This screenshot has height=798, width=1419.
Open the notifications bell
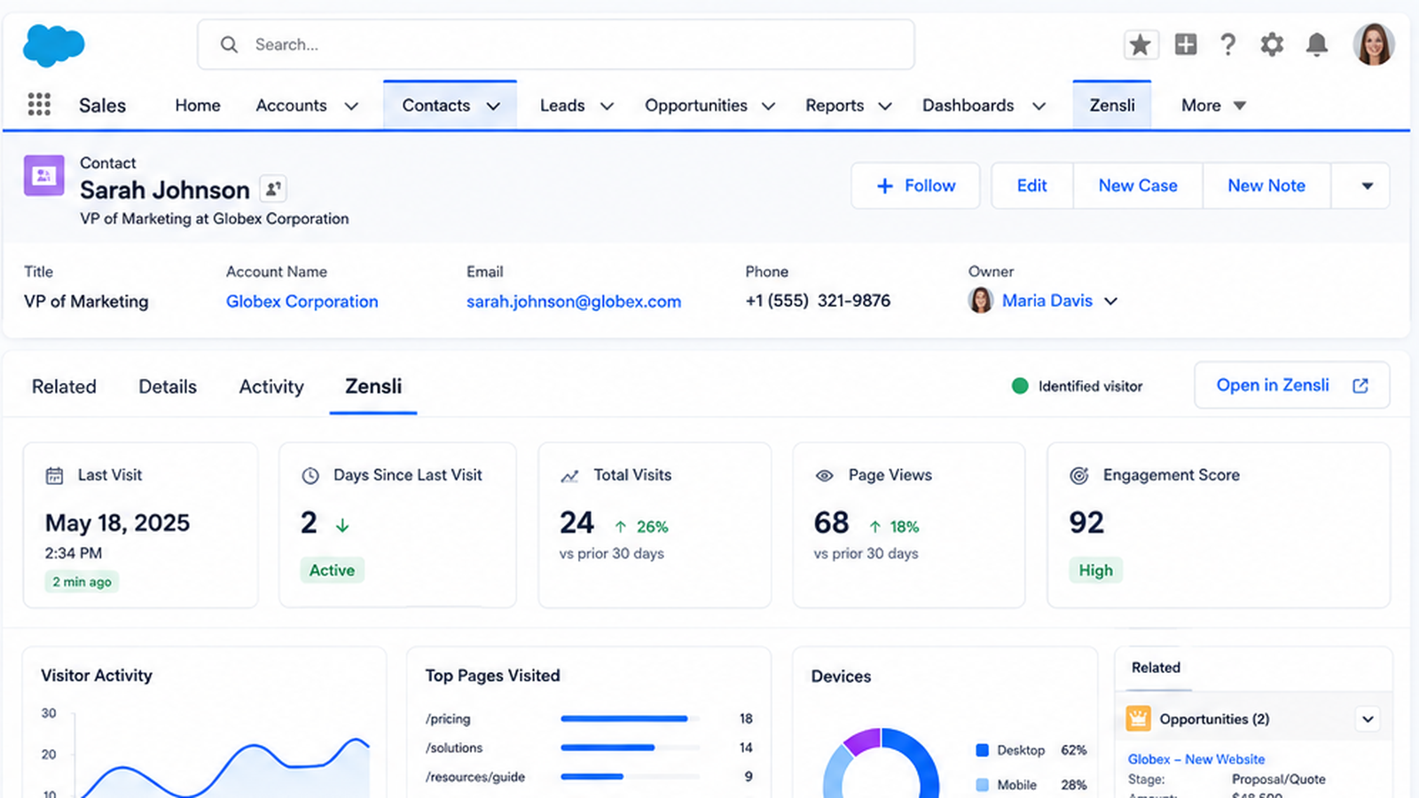[x=1317, y=44]
